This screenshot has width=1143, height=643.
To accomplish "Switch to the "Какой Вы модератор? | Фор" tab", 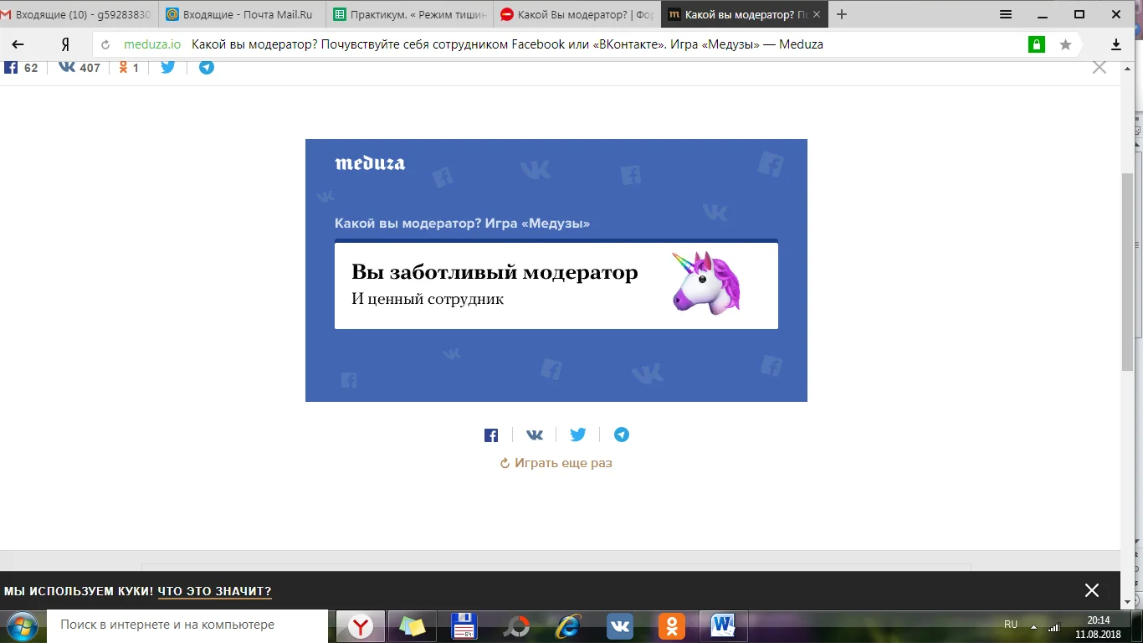I will coord(576,14).
